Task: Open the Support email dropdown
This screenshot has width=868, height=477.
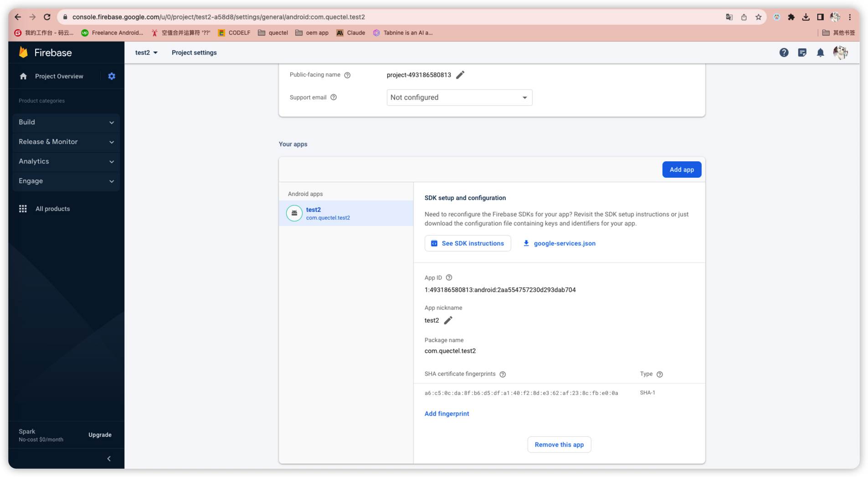Action: pos(459,97)
